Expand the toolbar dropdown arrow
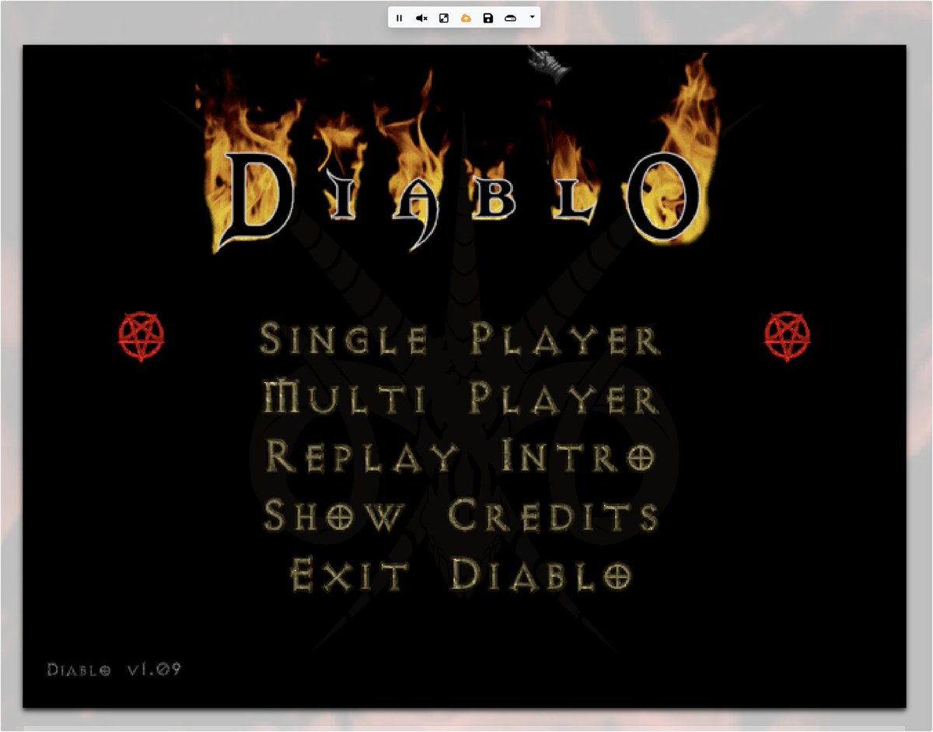 pyautogui.click(x=532, y=17)
